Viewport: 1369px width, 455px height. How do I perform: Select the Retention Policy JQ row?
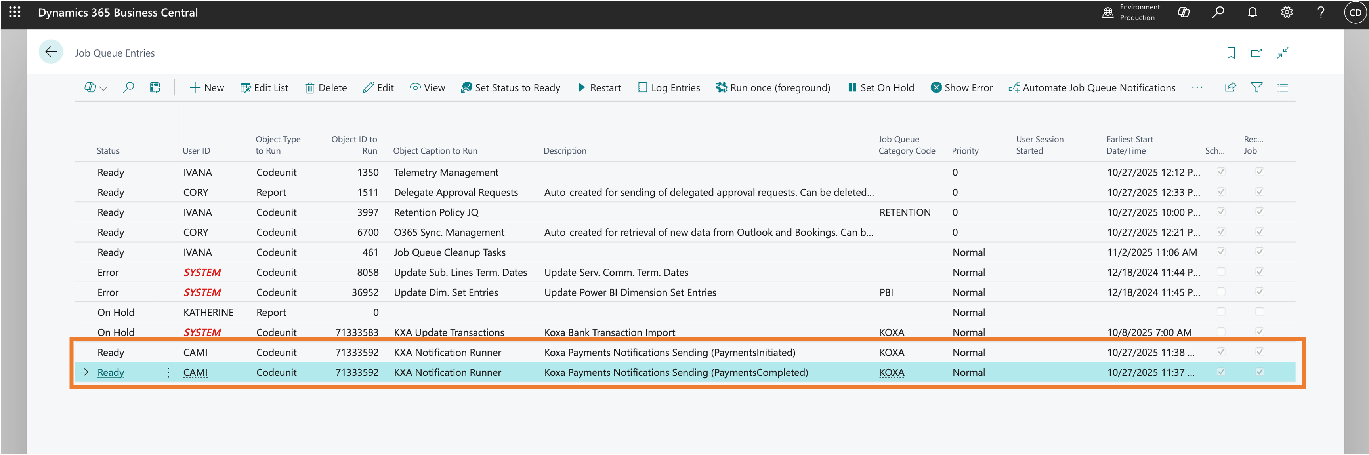coord(685,212)
